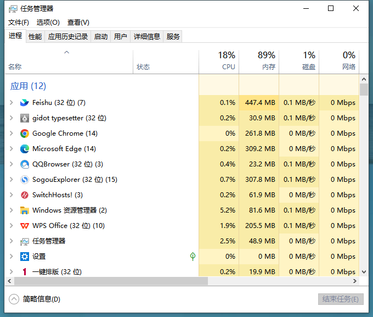Sort by the 名称 column header
This screenshot has width=373, height=317.
(x=69, y=62)
